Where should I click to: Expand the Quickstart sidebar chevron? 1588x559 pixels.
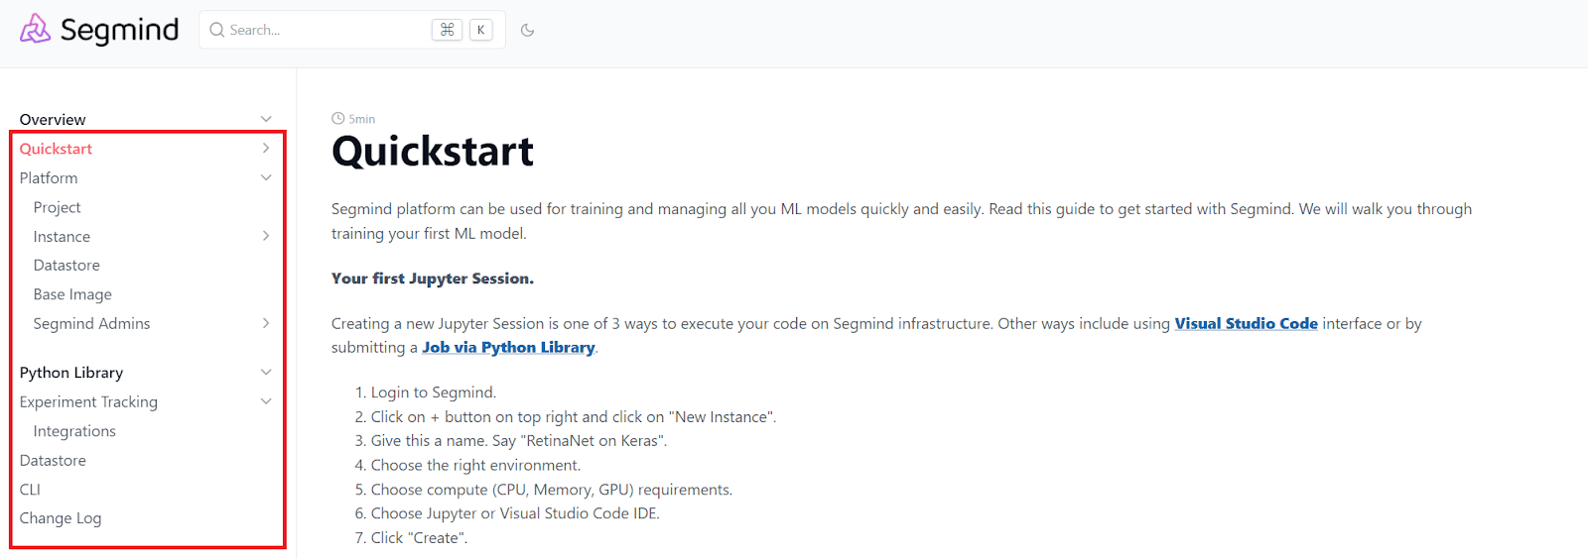(266, 149)
